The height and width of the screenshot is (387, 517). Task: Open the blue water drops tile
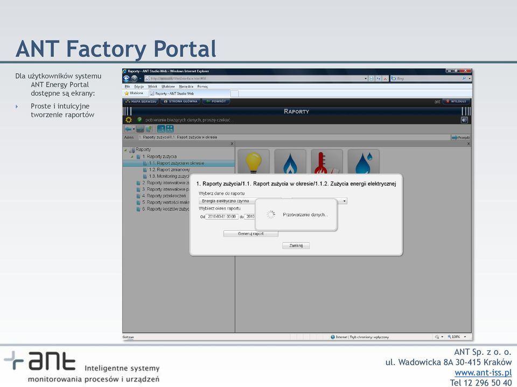[364, 162]
